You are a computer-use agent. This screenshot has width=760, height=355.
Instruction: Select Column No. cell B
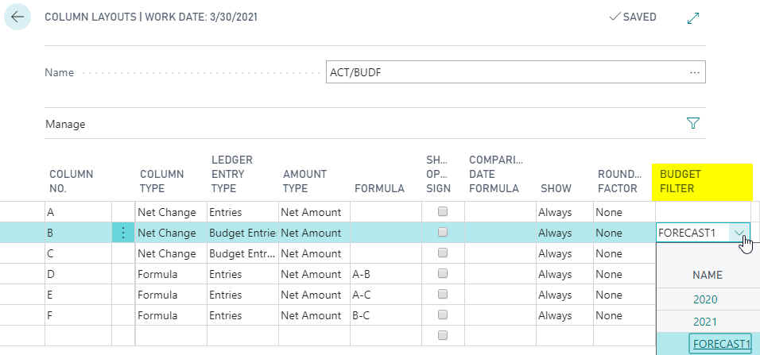[78, 233]
